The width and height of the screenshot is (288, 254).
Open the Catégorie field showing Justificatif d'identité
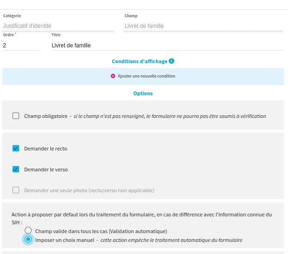tap(57, 26)
